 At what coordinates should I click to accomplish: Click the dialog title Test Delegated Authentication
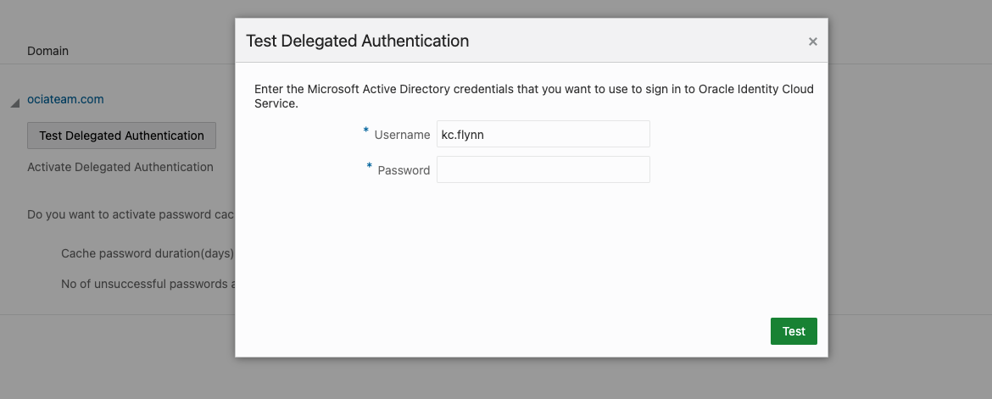(x=358, y=41)
